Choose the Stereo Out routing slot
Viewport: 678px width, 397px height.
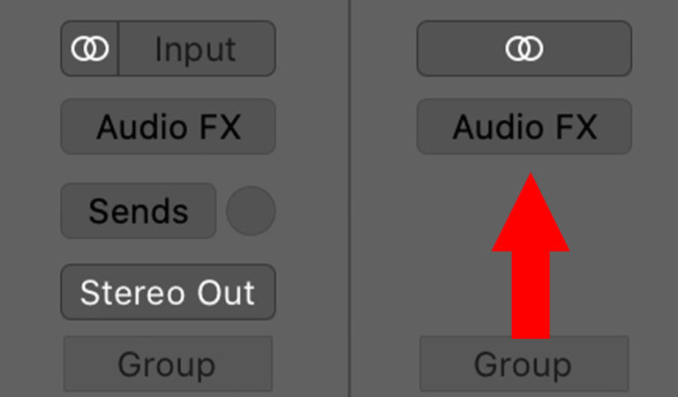[x=168, y=293]
